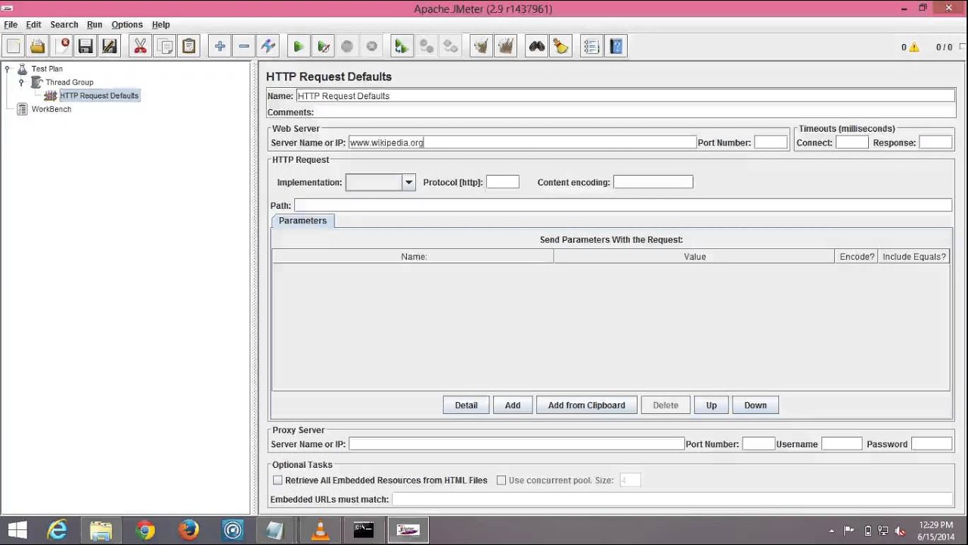968x545 pixels.
Task: Click the Up button
Action: [712, 405]
